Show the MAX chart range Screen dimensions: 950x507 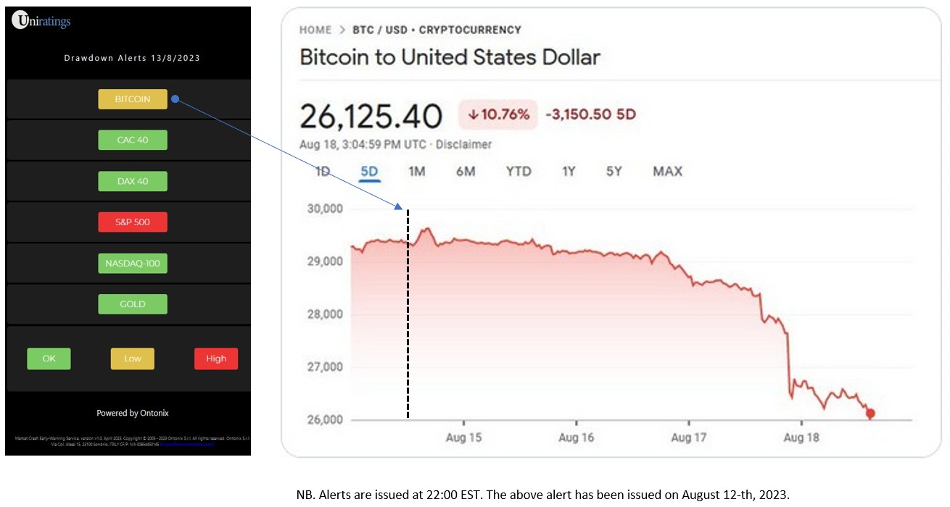[x=667, y=172]
